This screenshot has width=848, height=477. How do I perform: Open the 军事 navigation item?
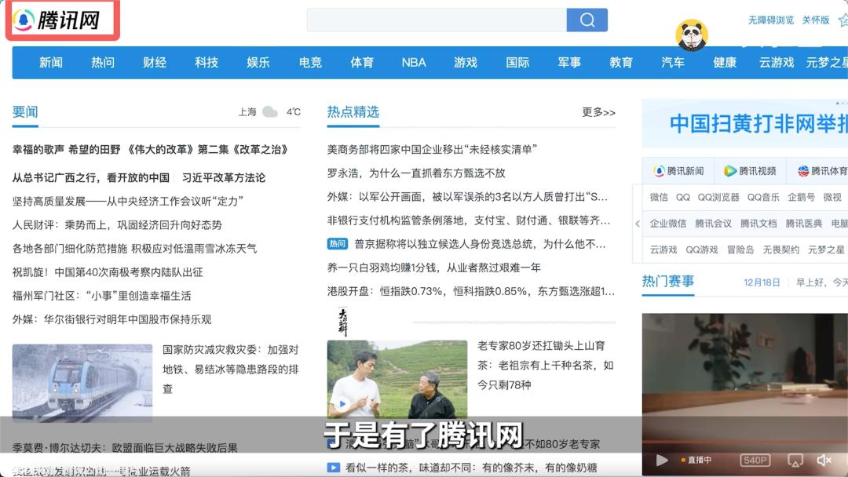[x=569, y=63]
